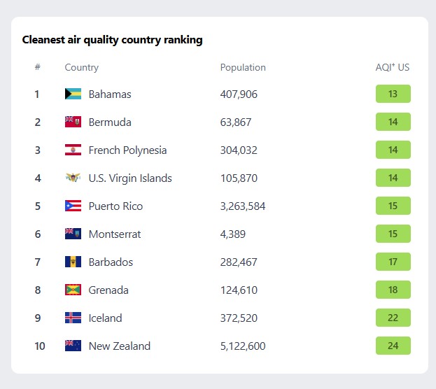Viewport: 436px width, 389px height.
Task: Select the Iceland country name
Action: 106,318
